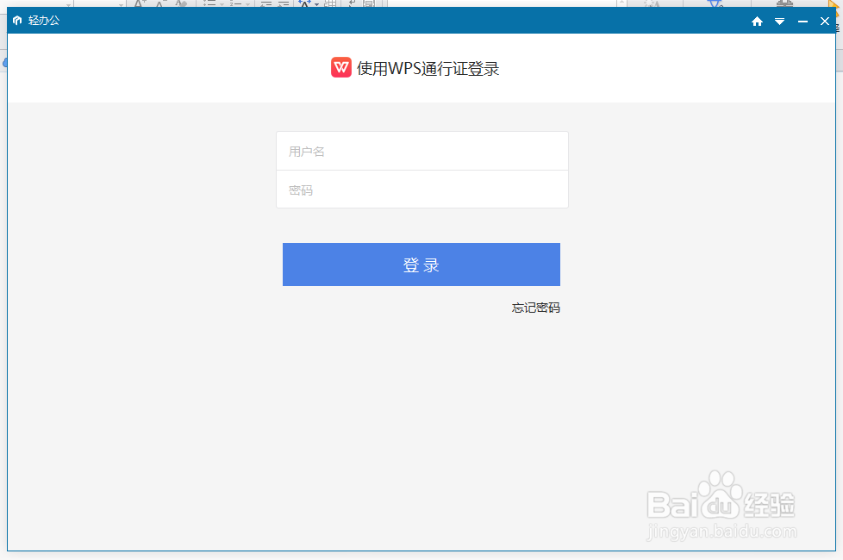Select the decrease font size icon in the toolbar
The width and height of the screenshot is (843, 560).
click(159, 3)
